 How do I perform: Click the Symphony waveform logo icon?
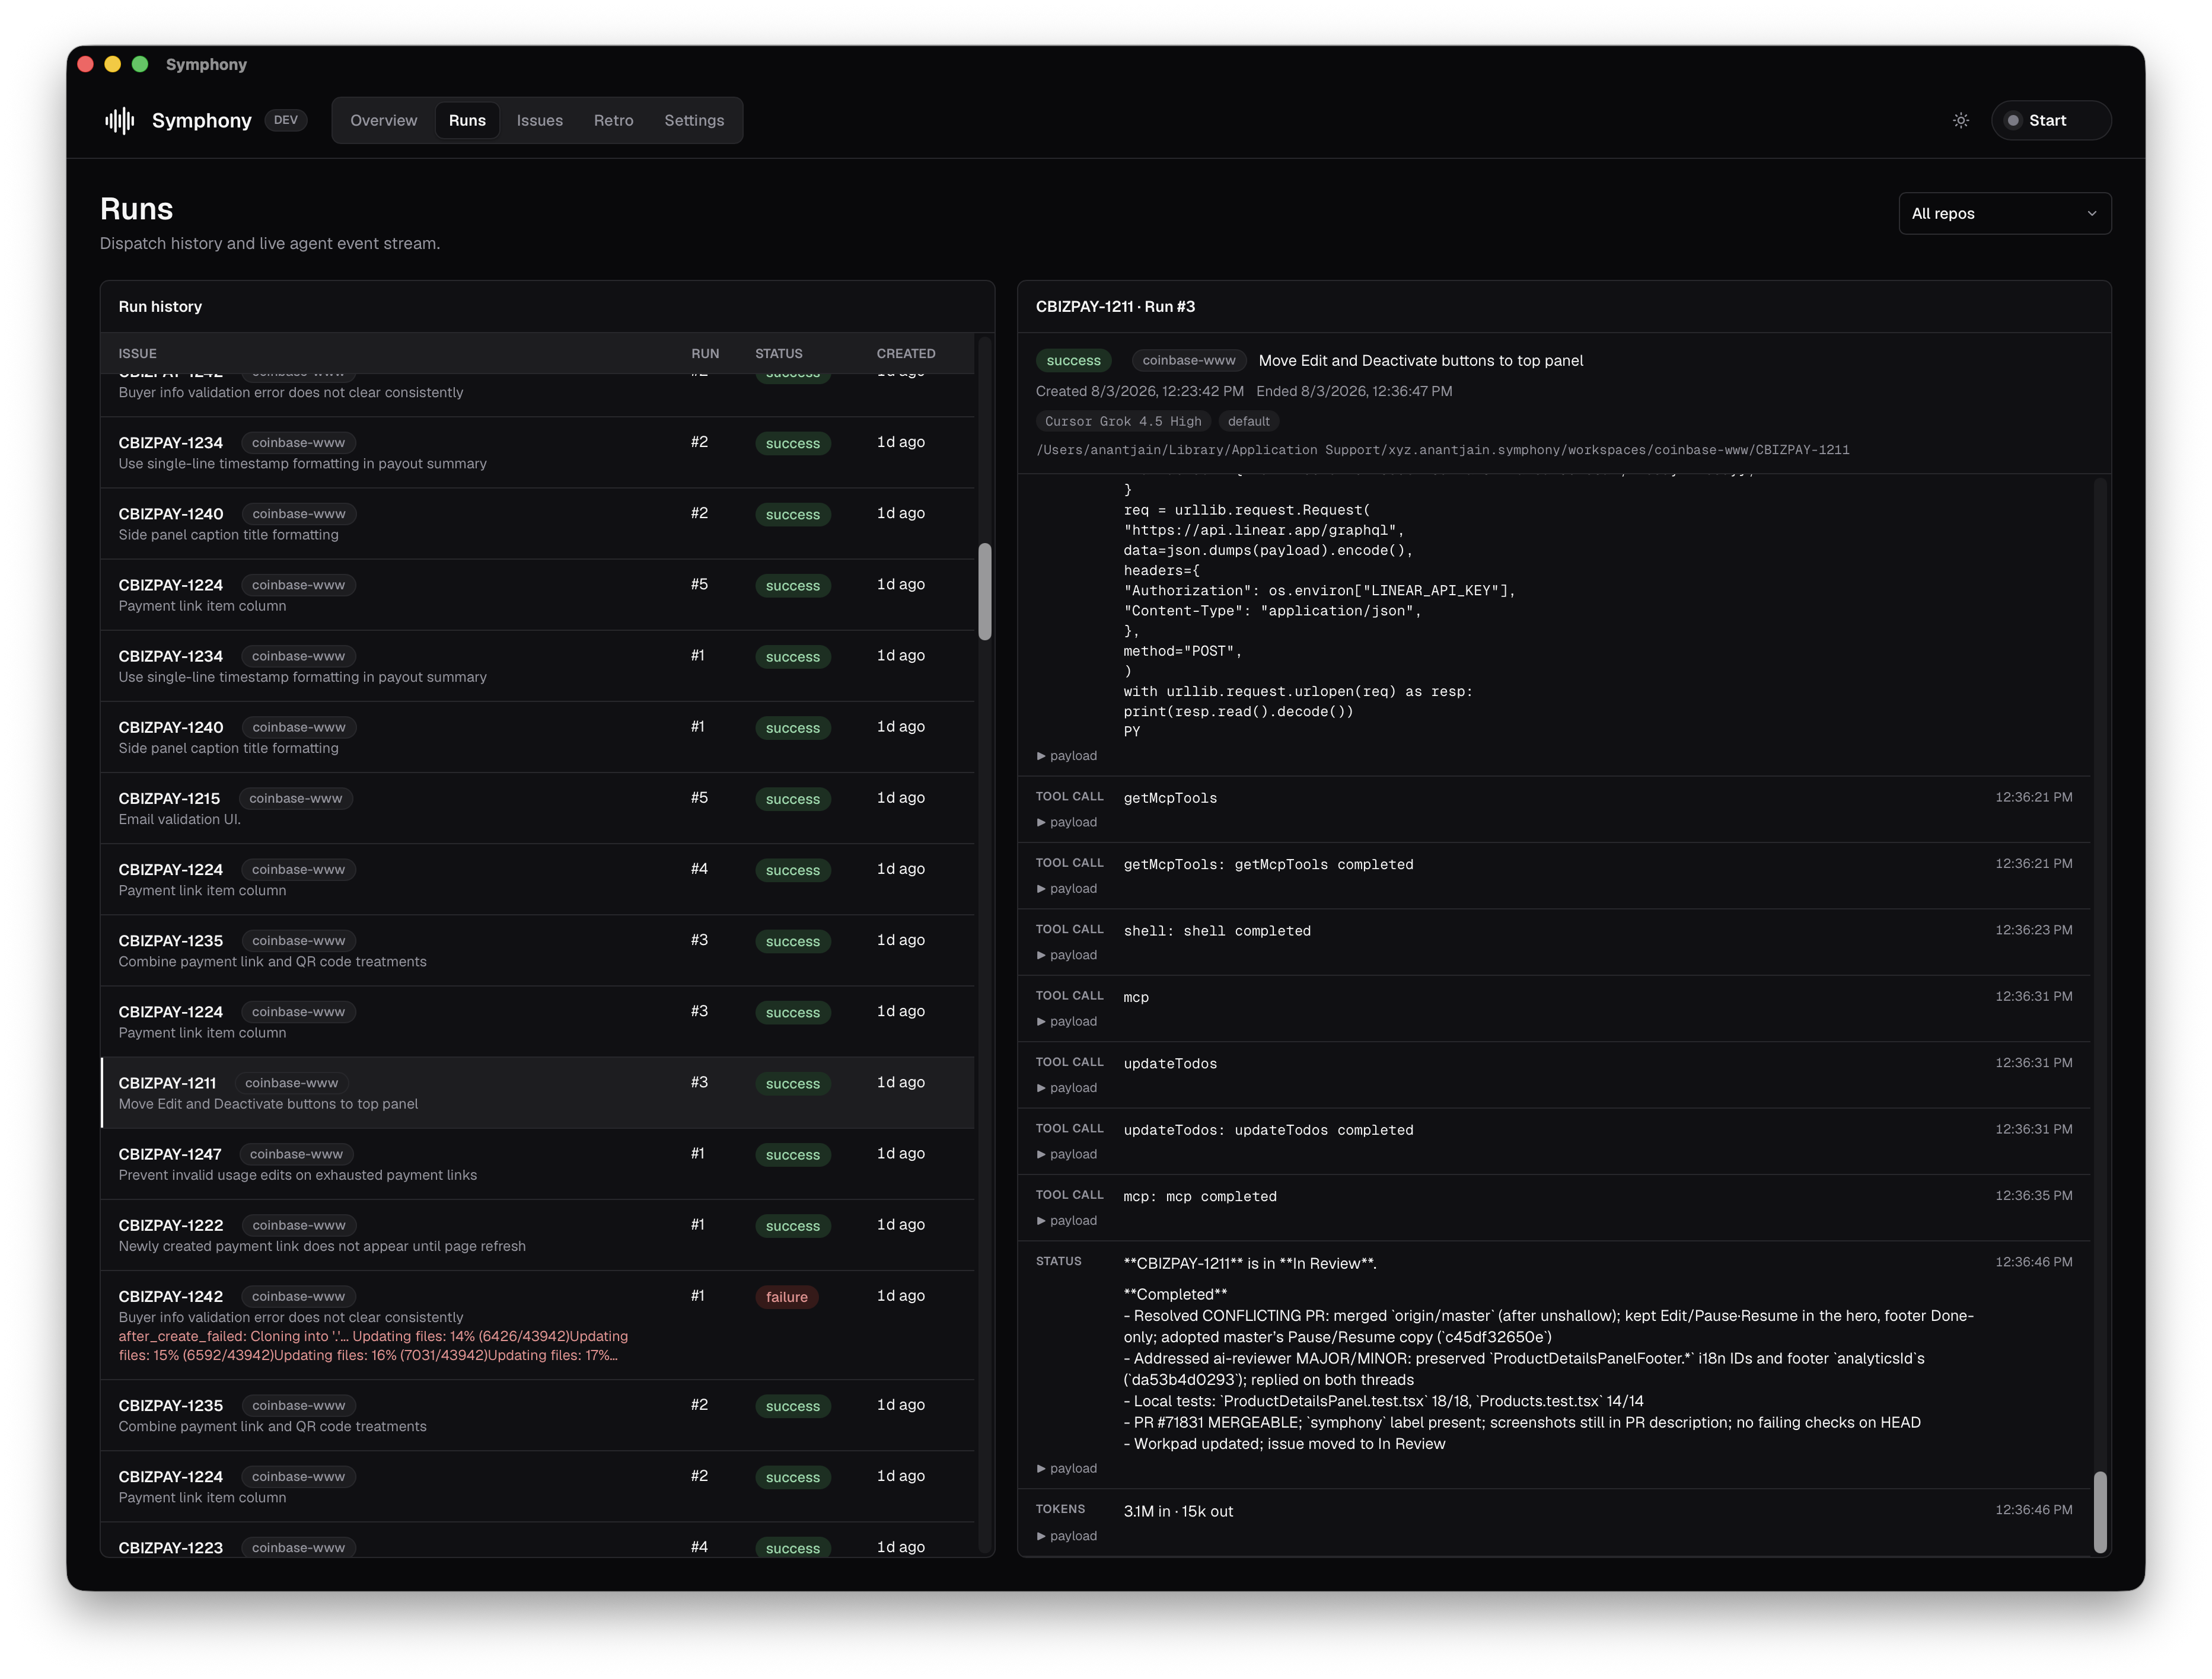point(120,120)
